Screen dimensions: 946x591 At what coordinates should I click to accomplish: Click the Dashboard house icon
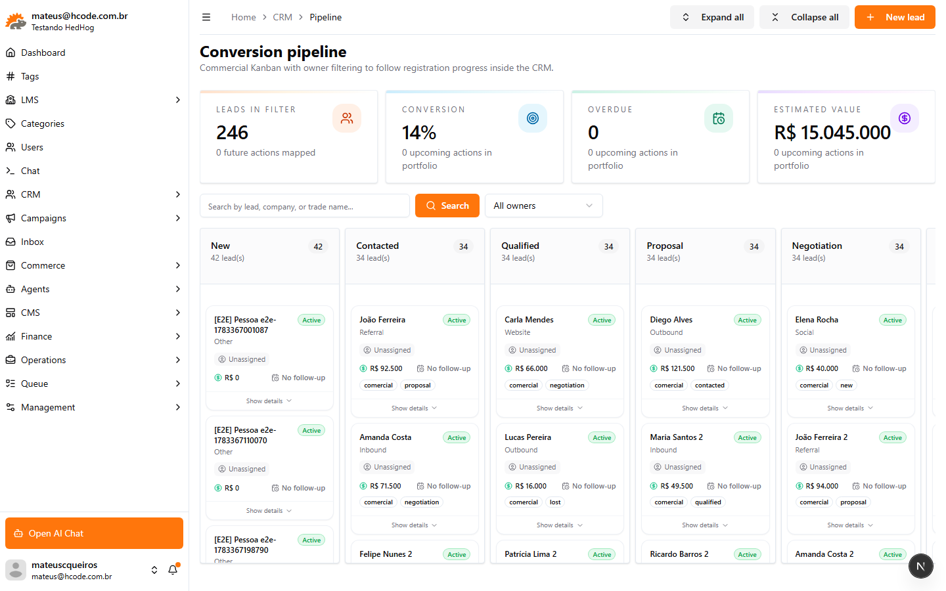click(11, 53)
